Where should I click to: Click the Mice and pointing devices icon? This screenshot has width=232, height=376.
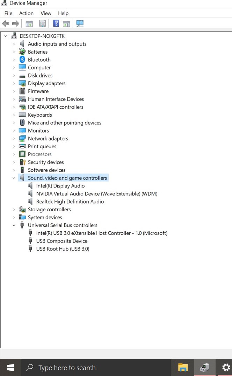[22, 123]
